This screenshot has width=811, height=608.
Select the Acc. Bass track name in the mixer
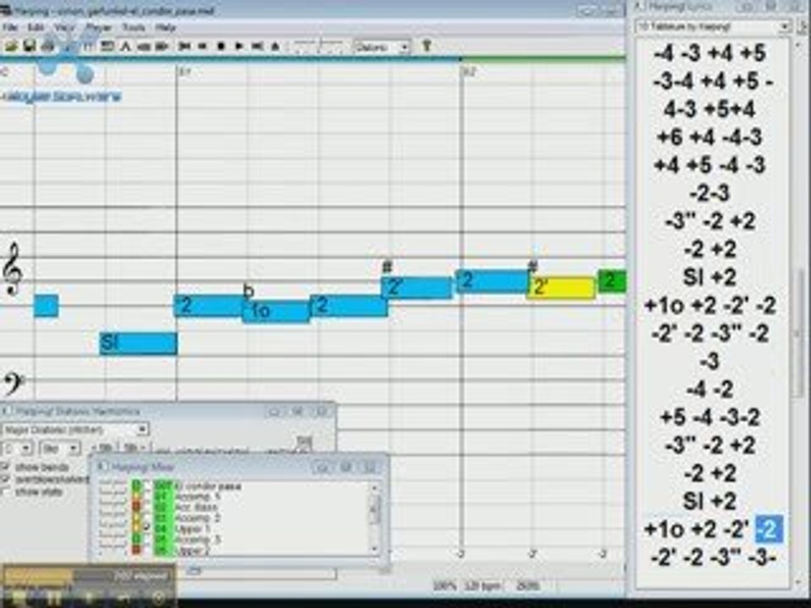click(195, 508)
